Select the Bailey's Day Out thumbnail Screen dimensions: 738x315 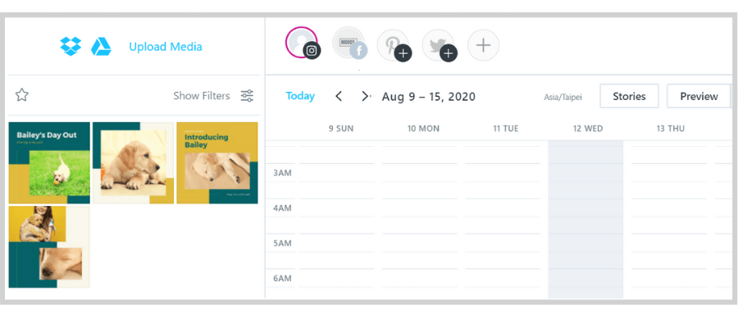tap(49, 163)
